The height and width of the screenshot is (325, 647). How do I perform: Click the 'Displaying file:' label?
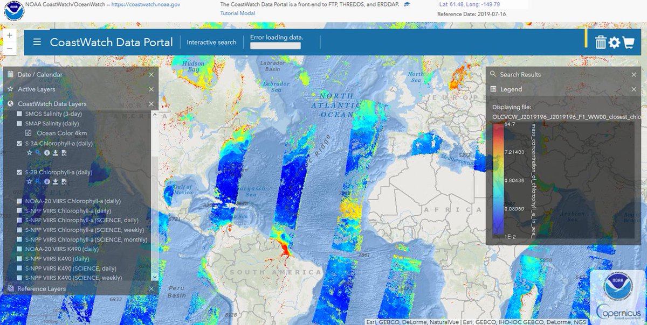coord(512,107)
